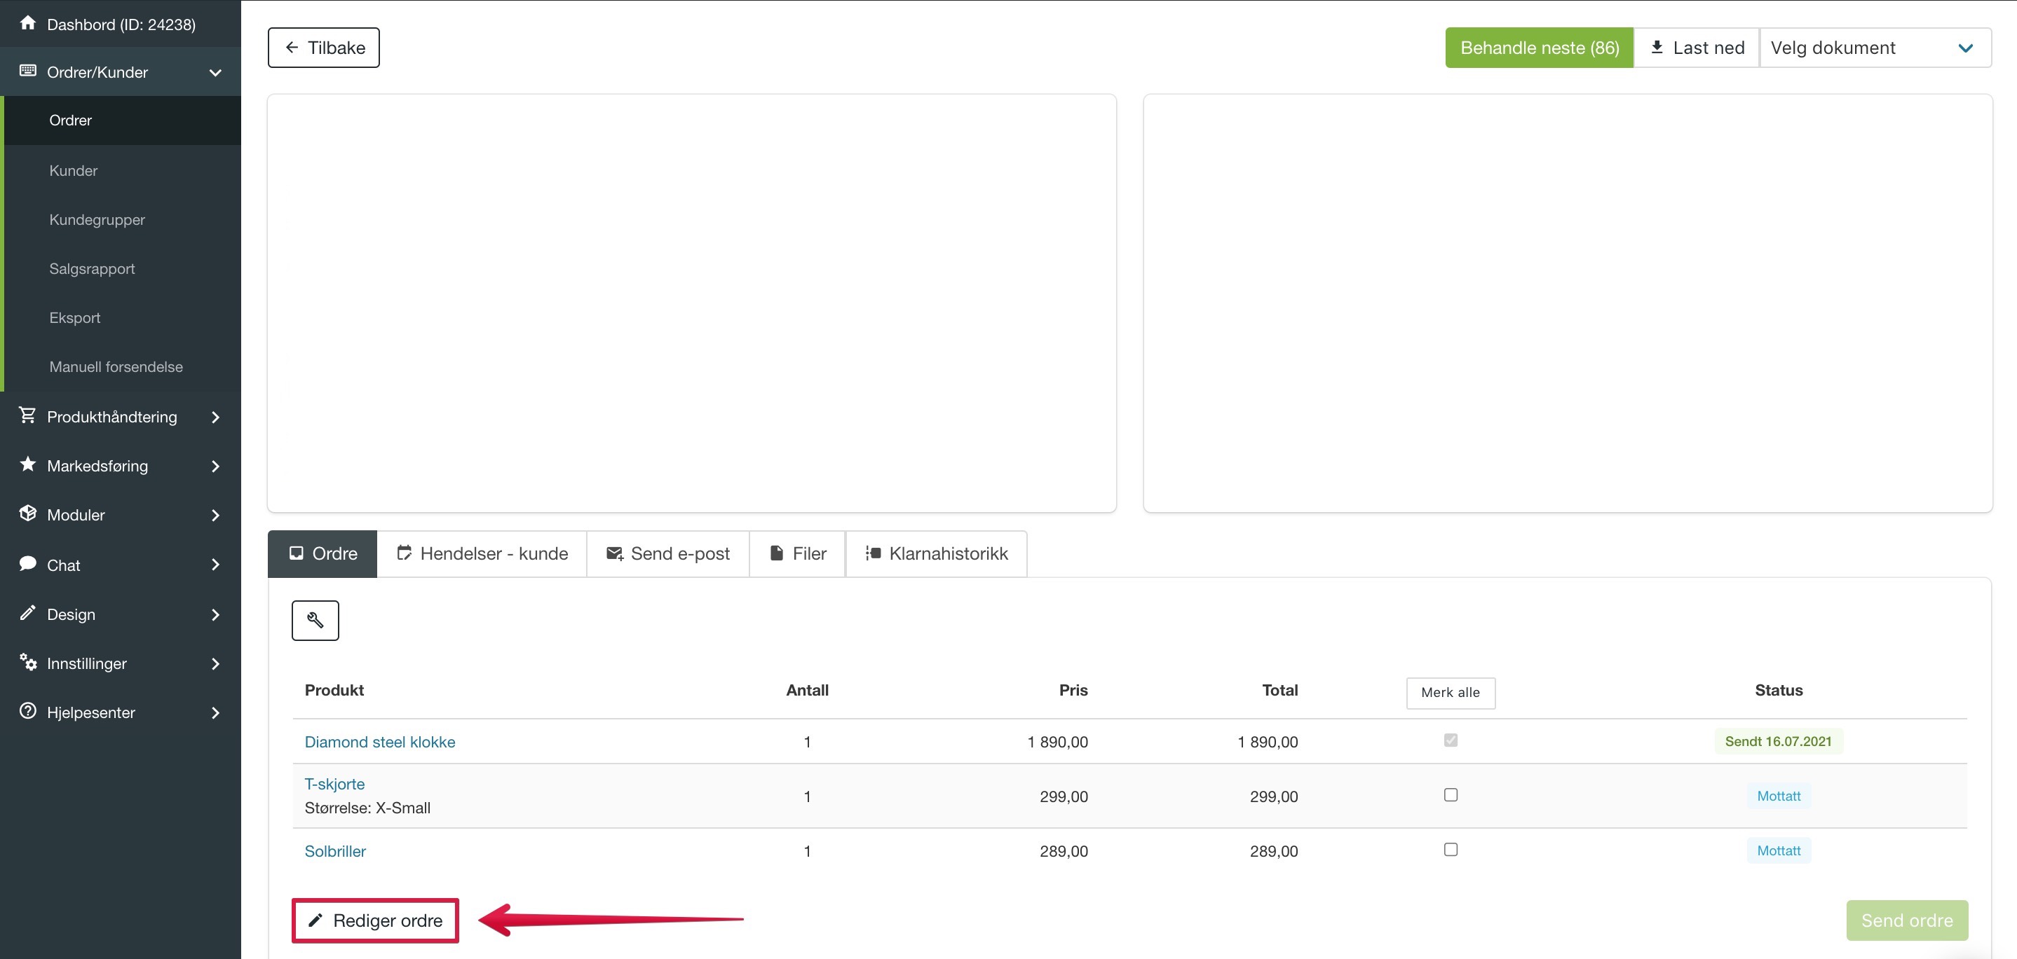Click the calendar icon on Hendelser tab
Image resolution: width=2017 pixels, height=959 pixels.
pyautogui.click(x=404, y=553)
